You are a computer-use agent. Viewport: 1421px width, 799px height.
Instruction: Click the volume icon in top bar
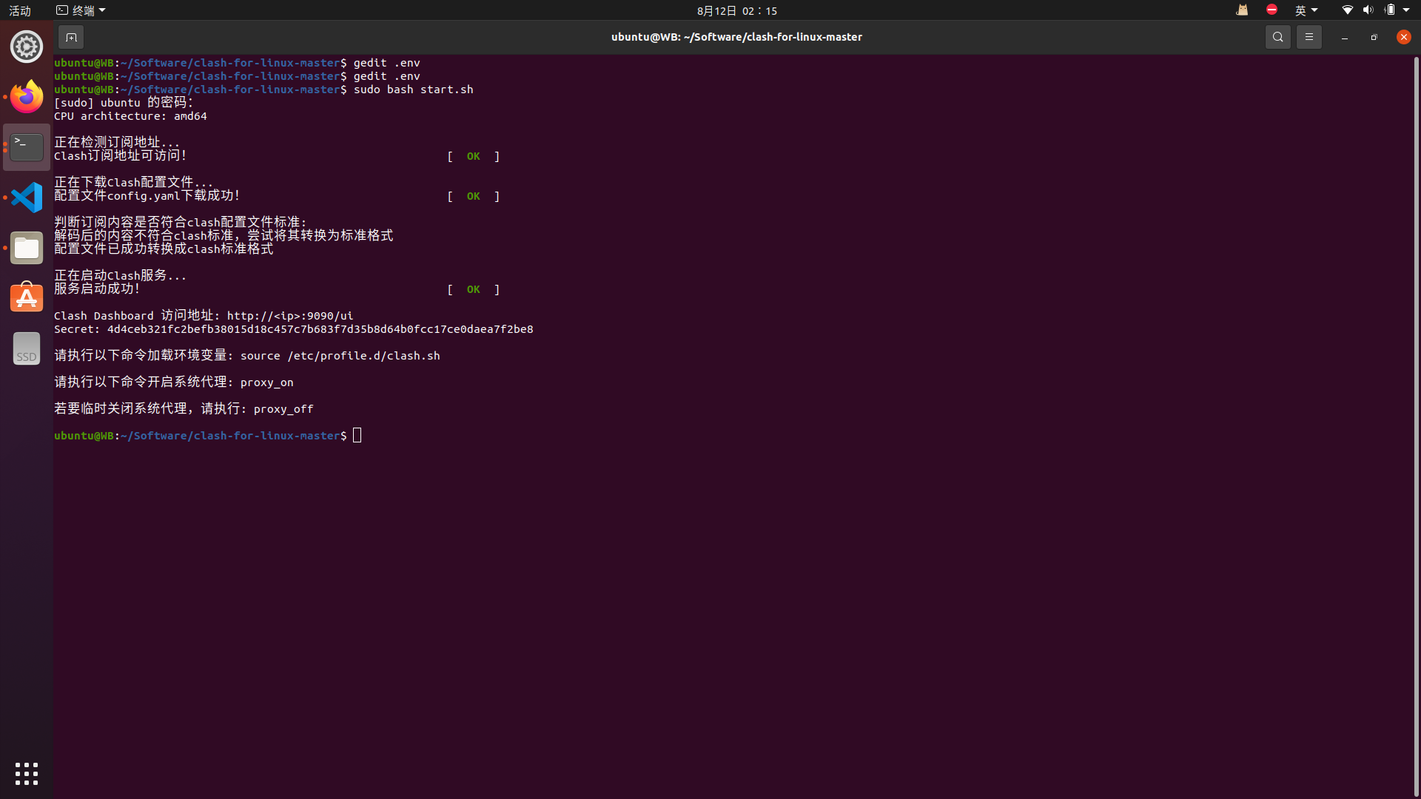click(1368, 10)
